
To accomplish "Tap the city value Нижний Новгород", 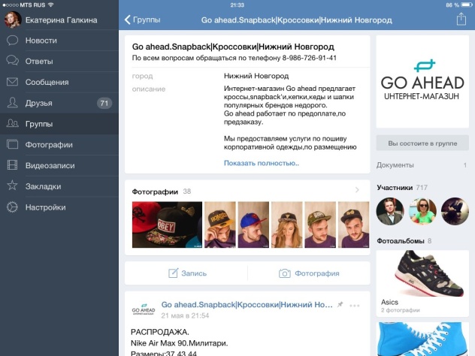I will coord(256,76).
